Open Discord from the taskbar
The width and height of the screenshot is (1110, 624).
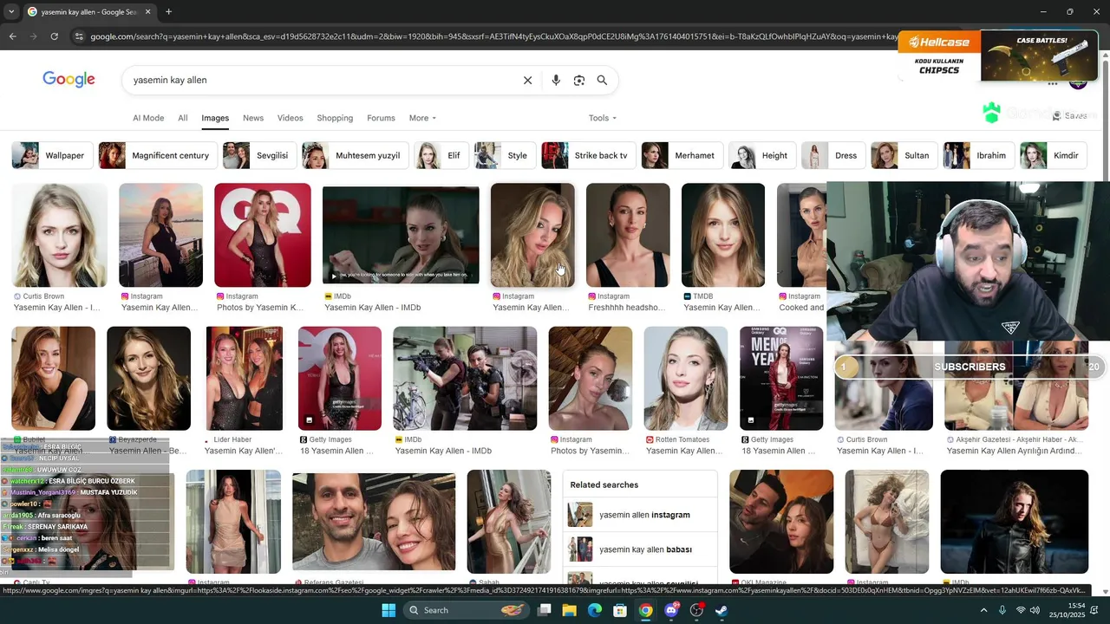click(671, 610)
